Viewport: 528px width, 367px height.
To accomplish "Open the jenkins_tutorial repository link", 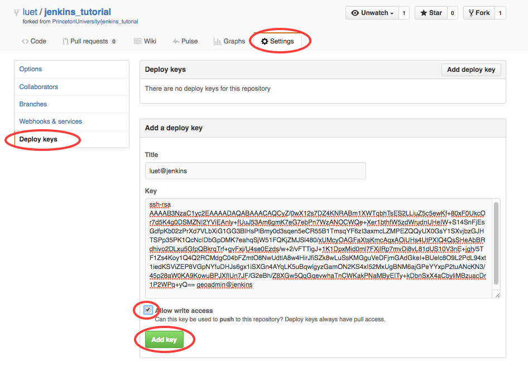I will pos(78,12).
